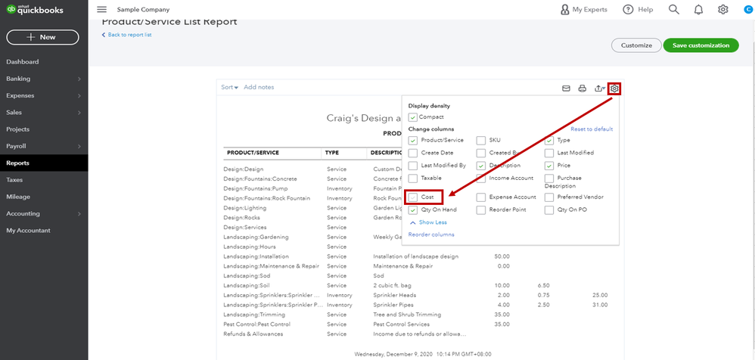Toggle the Qty On Hand checkbox
755x360 pixels.
412,209
